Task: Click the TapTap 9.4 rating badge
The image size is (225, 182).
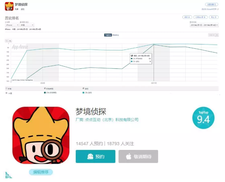Action: point(203,118)
